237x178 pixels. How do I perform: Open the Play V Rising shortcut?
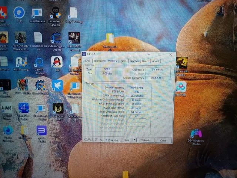[x=74, y=15]
